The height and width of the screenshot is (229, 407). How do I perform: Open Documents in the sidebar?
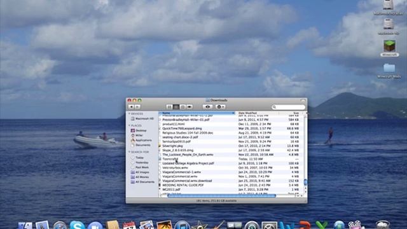tap(141, 145)
